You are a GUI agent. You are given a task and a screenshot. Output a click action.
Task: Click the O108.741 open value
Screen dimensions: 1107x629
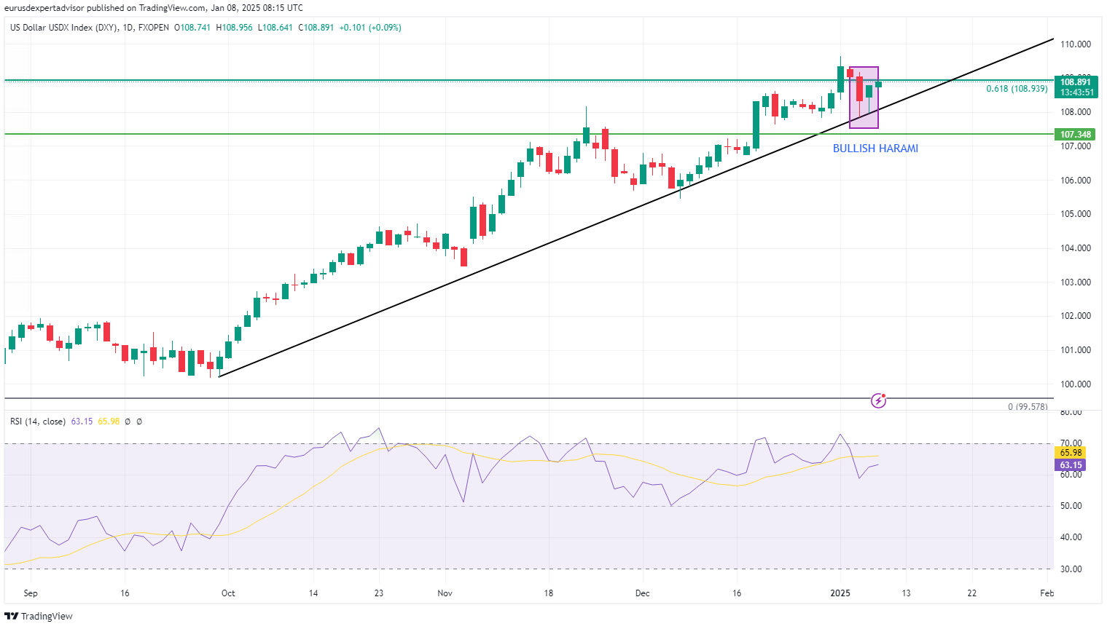pos(192,28)
